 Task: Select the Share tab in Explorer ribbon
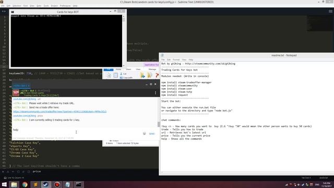[x=129, y=69]
